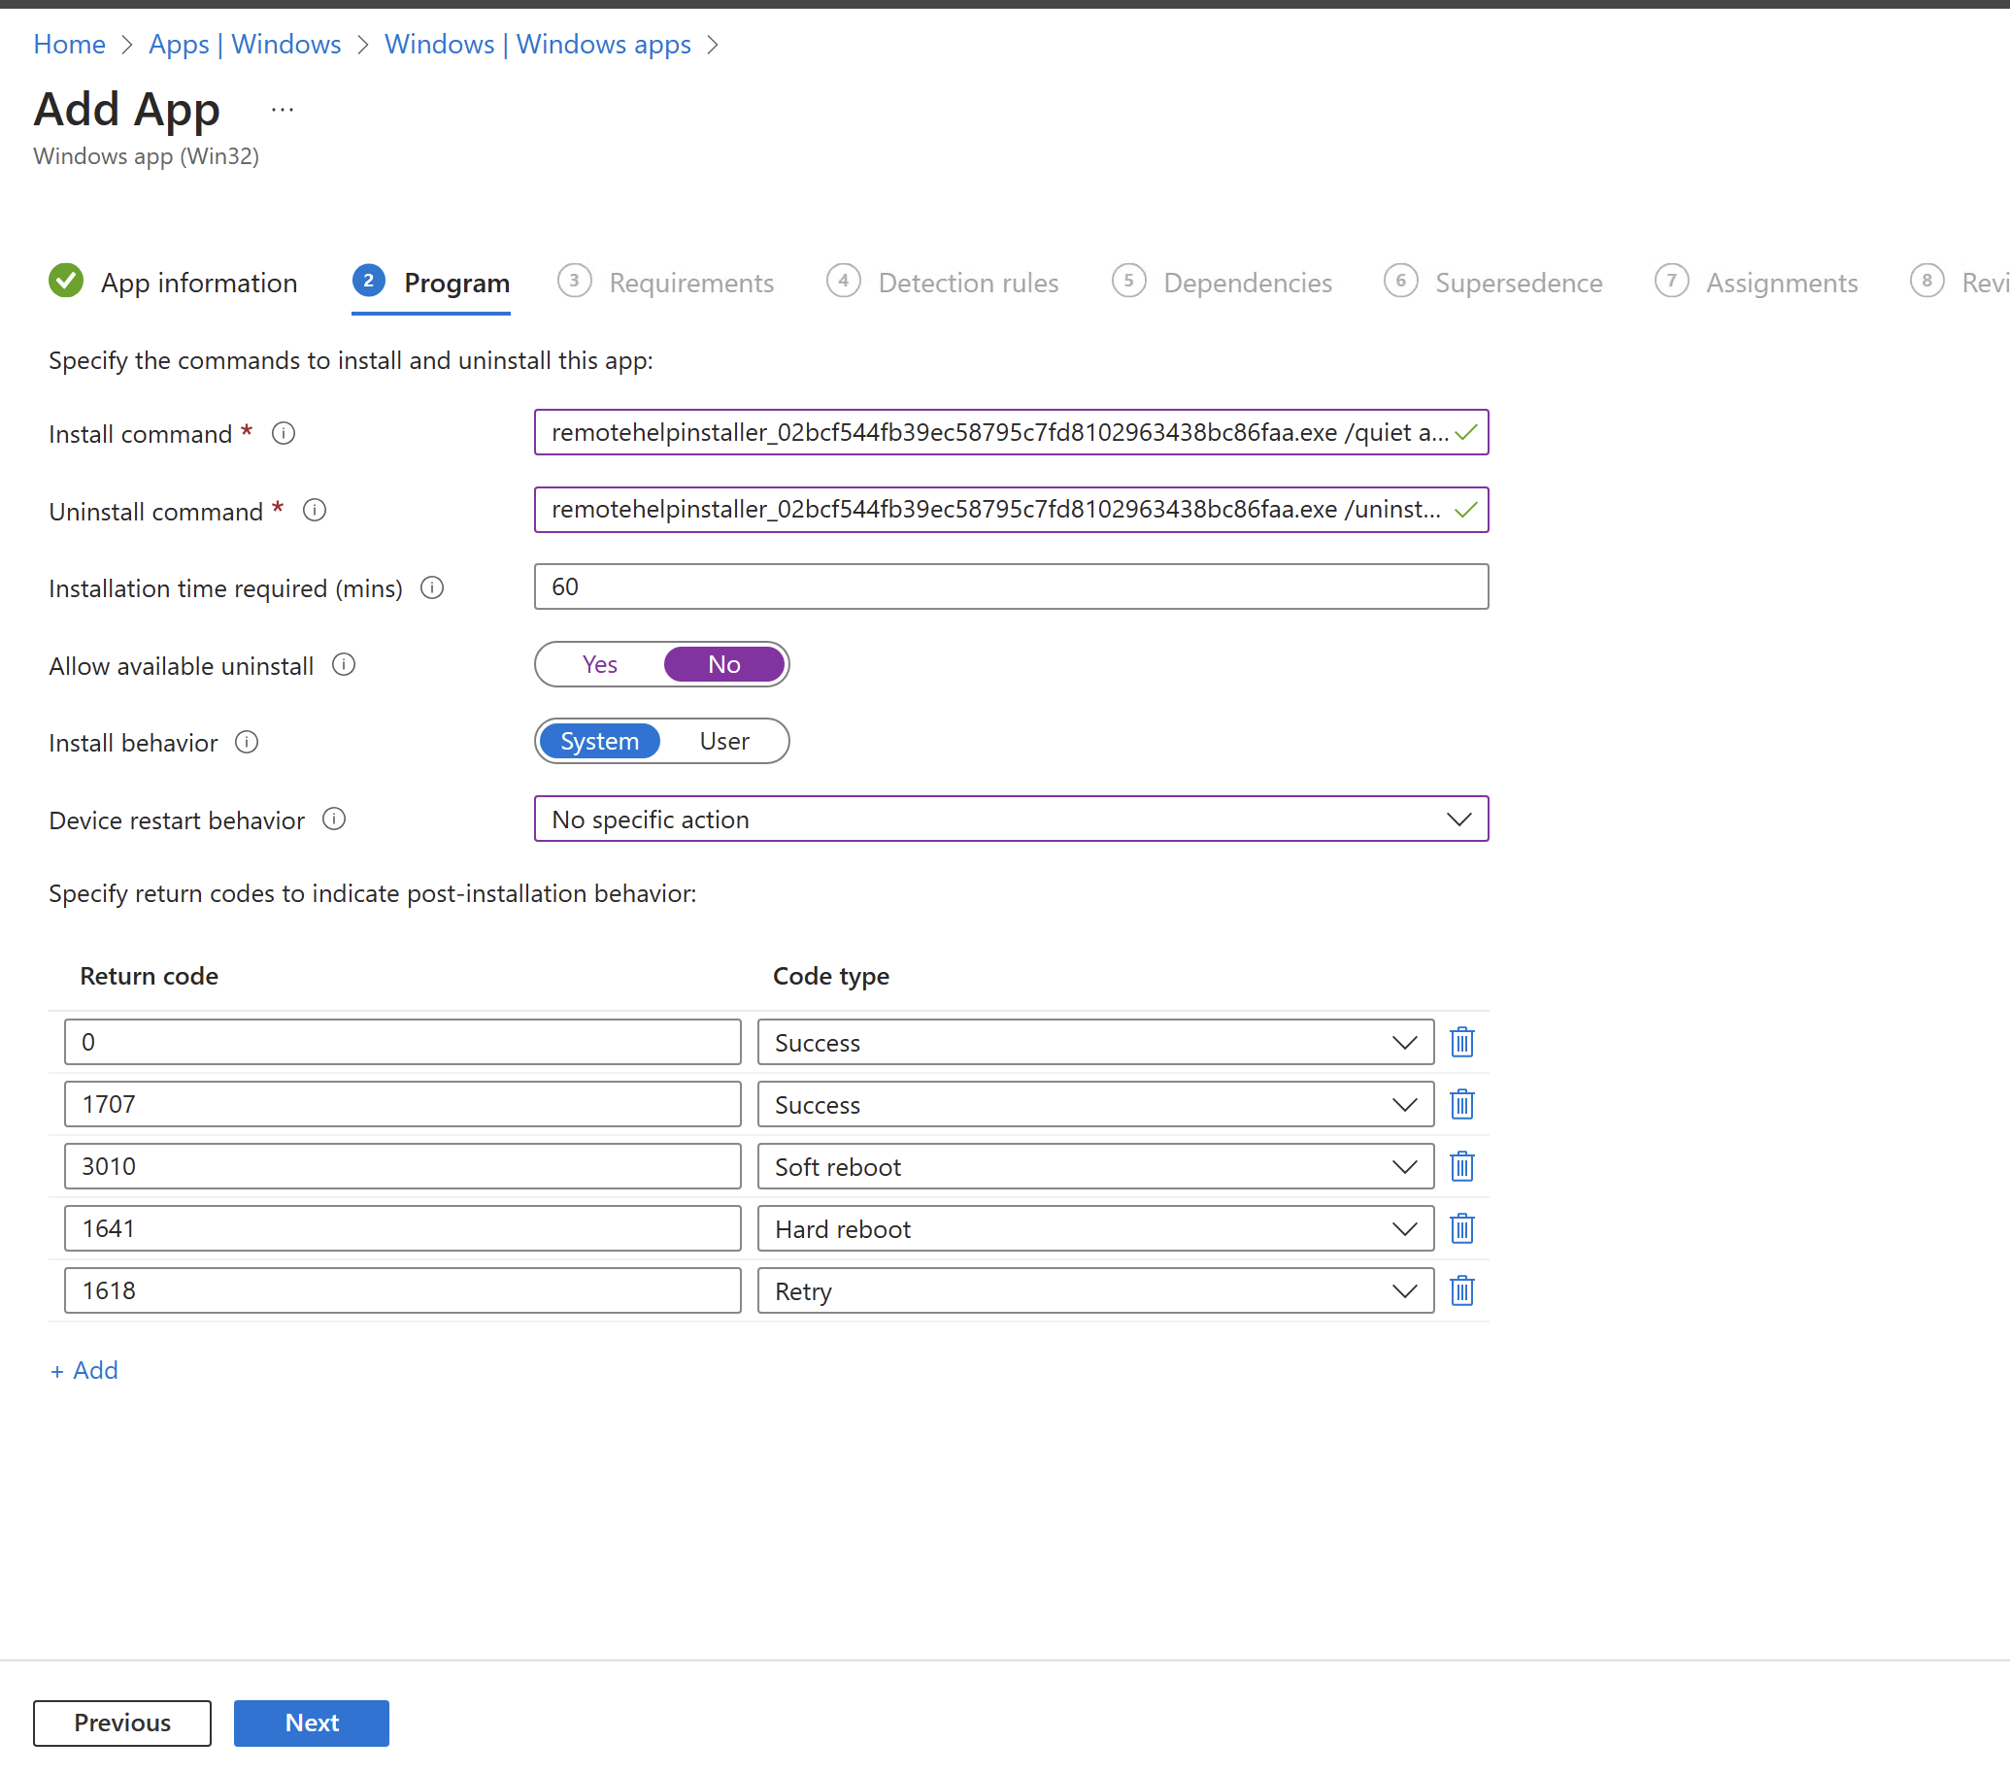Click the Installation time required input field
The width and height of the screenshot is (2010, 1773).
pos(1011,585)
